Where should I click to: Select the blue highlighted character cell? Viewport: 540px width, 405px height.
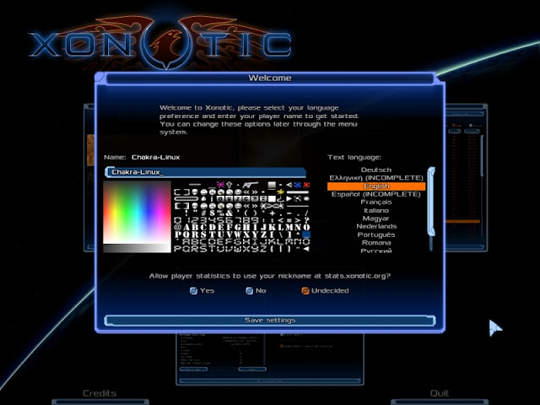(x=306, y=235)
